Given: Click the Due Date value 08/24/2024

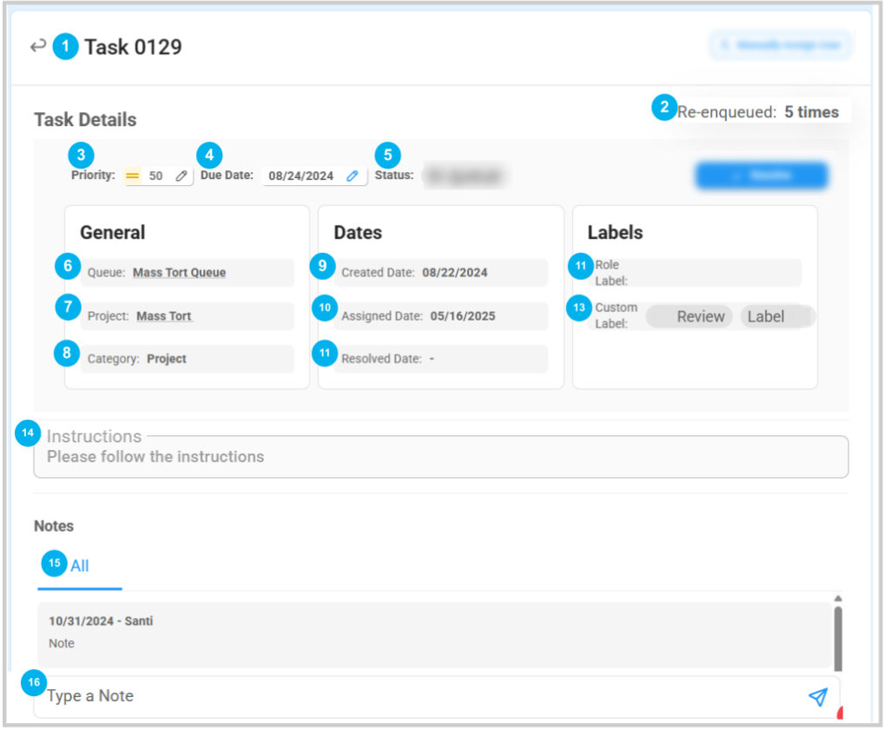Looking at the screenshot, I should [300, 176].
